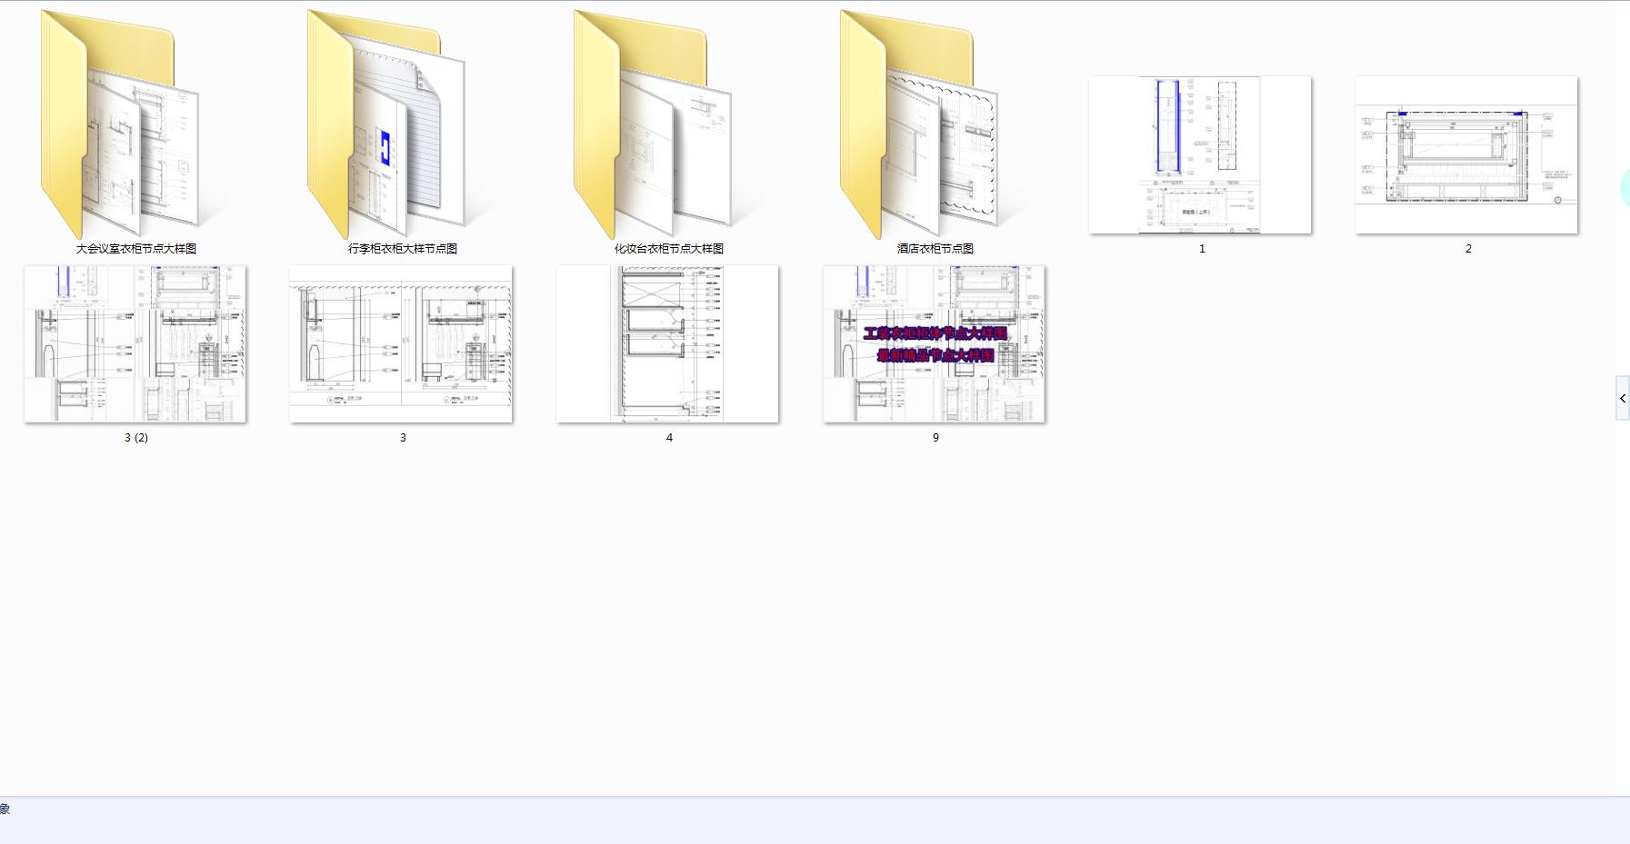Click the green floating circle at right edge

pyautogui.click(x=1625, y=189)
